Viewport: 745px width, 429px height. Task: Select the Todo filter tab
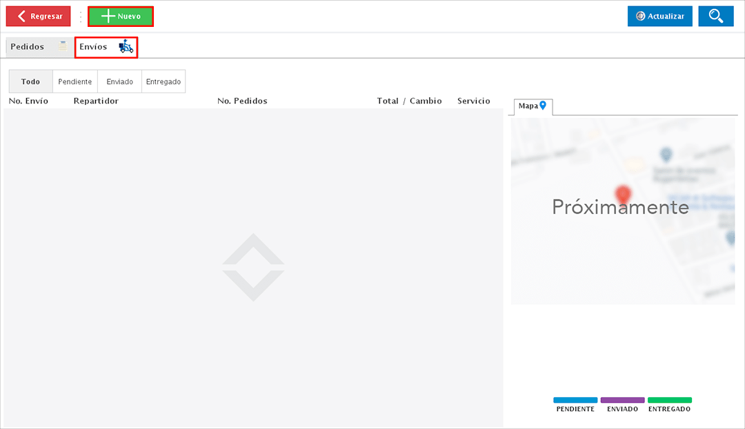point(30,81)
